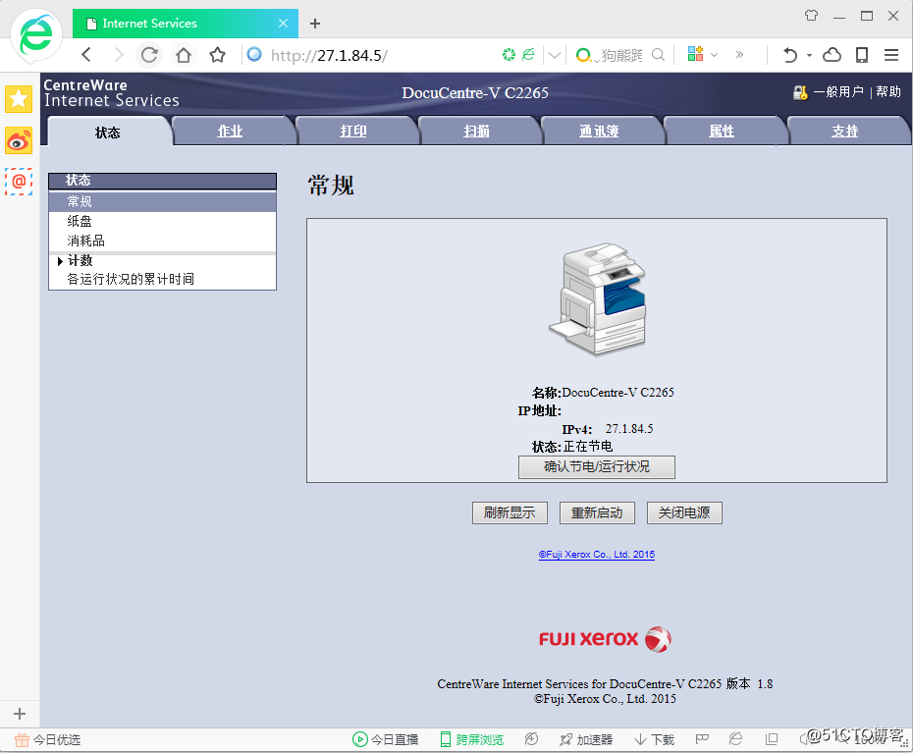
Task: Select 常规 in the status menu
Action: (162, 201)
